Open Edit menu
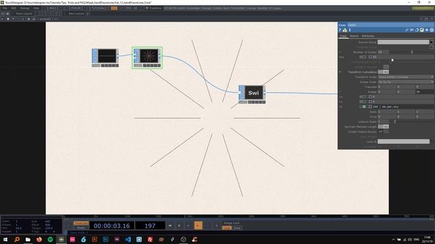 pos(14,8)
